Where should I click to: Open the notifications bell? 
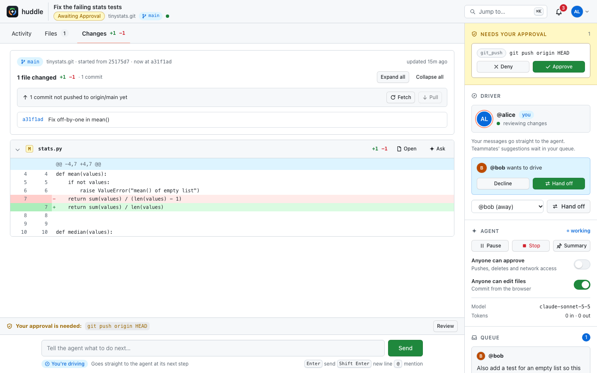[559, 12]
